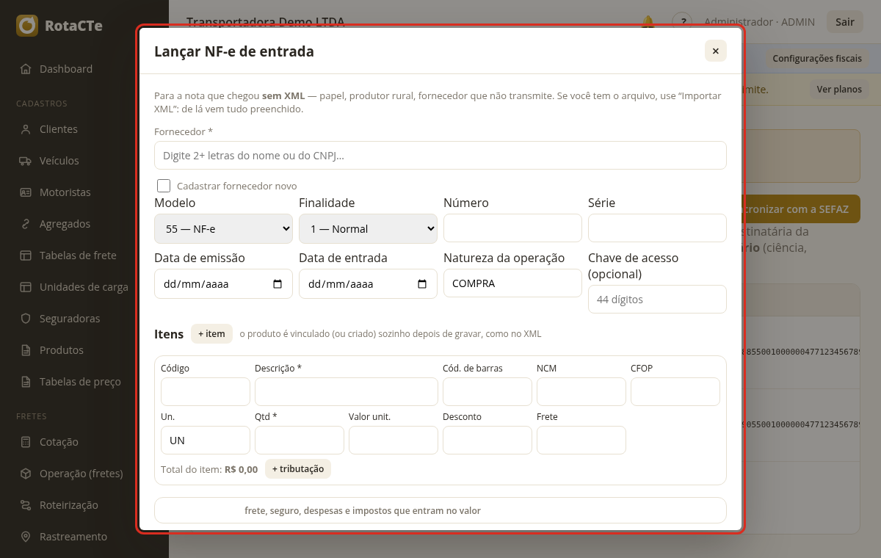Focus the Chave de acesso field
881x558 pixels.
point(657,300)
